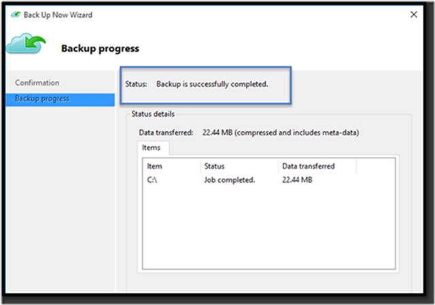
Task: Click the Status: label above details
Action: point(136,84)
